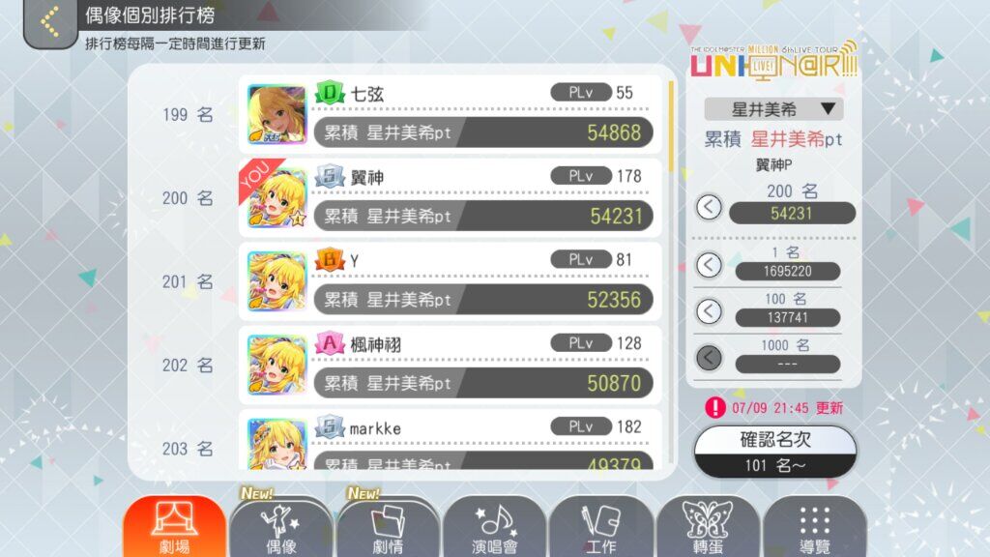Go back using the yellow arrow icon
The image size is (990, 557).
[50, 21]
